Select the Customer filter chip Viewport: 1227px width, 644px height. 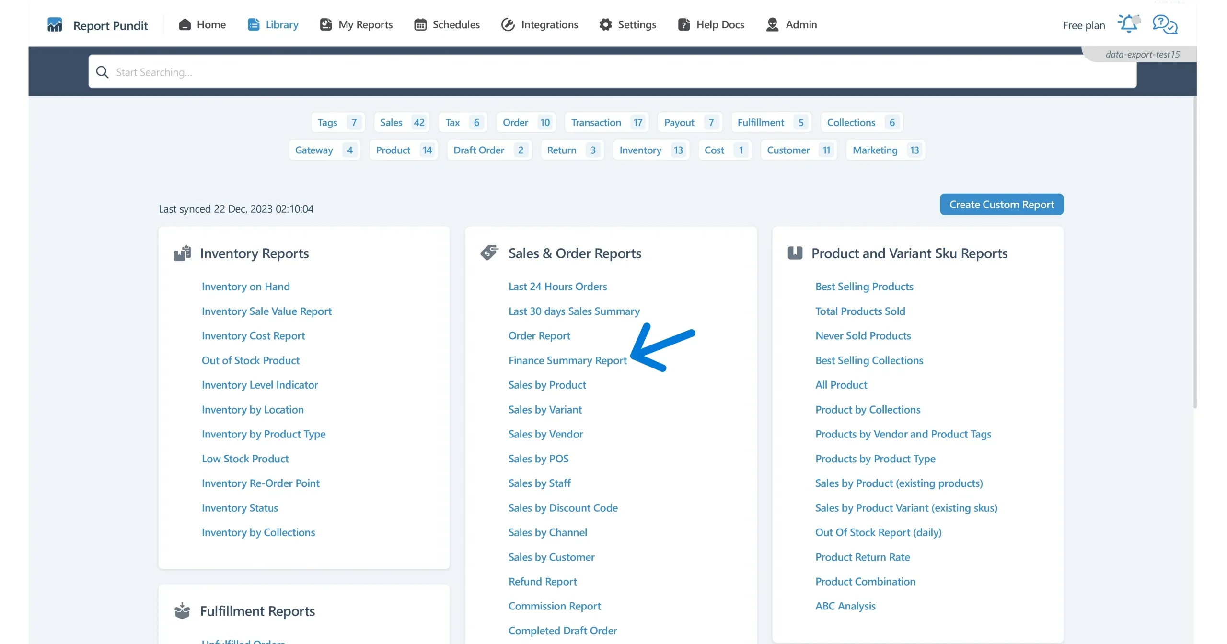[x=799, y=150]
